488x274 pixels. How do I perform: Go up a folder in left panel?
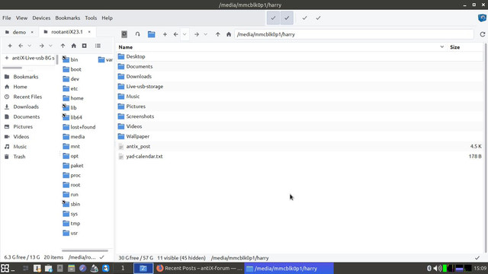pyautogui.click(x=63, y=46)
